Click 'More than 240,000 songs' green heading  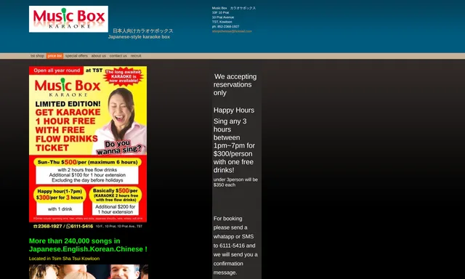pos(88,245)
